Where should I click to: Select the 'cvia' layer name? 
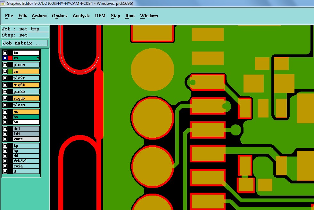pos(26,166)
